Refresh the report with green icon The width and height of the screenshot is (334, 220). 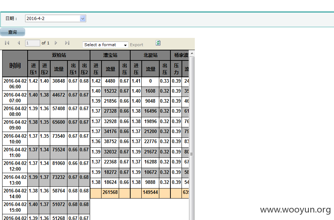click(x=158, y=43)
